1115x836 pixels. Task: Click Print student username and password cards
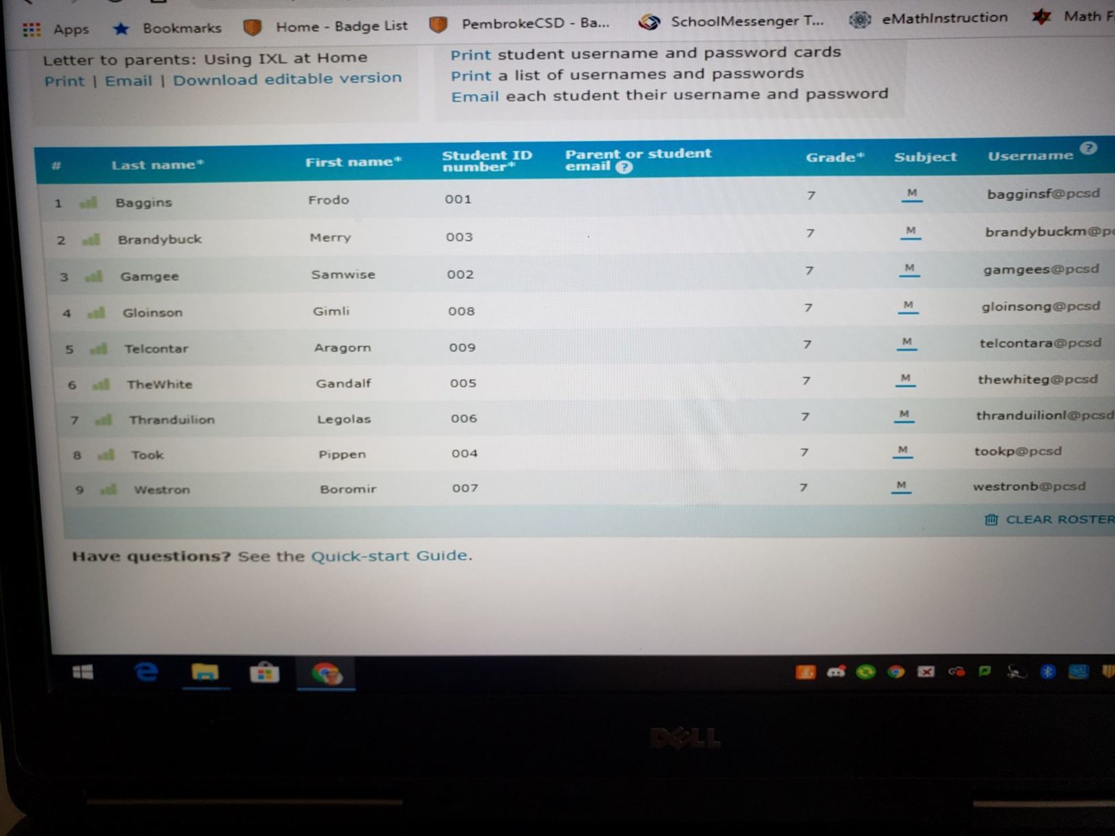coord(470,55)
